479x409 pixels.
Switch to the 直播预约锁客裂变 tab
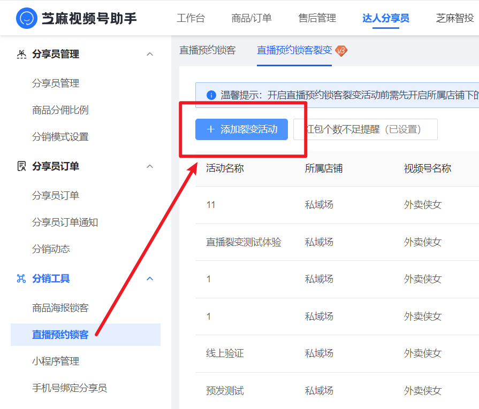(x=294, y=50)
